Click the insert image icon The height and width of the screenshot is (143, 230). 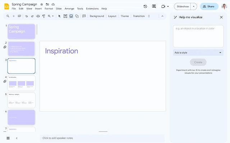[71, 16]
